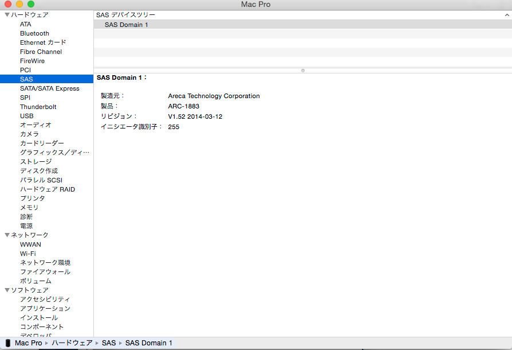The image size is (512, 350).
Task: Click the 製造元 label
Action: (x=112, y=96)
